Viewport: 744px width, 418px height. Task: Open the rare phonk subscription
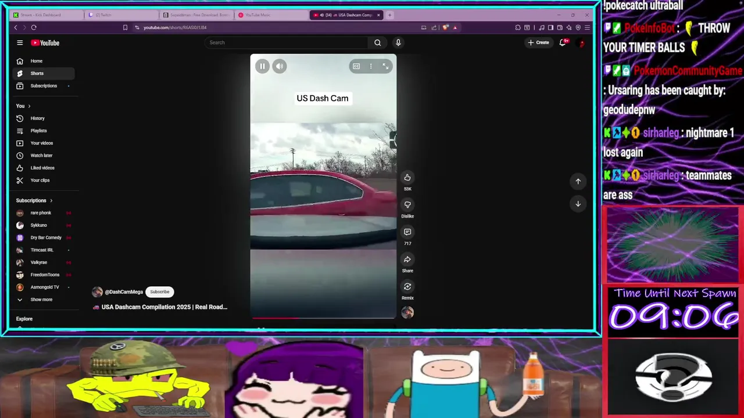click(x=44, y=213)
